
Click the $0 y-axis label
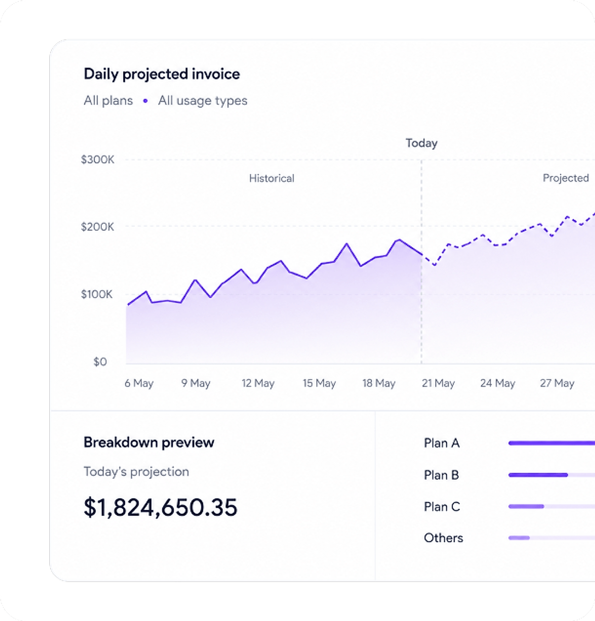[100, 362]
